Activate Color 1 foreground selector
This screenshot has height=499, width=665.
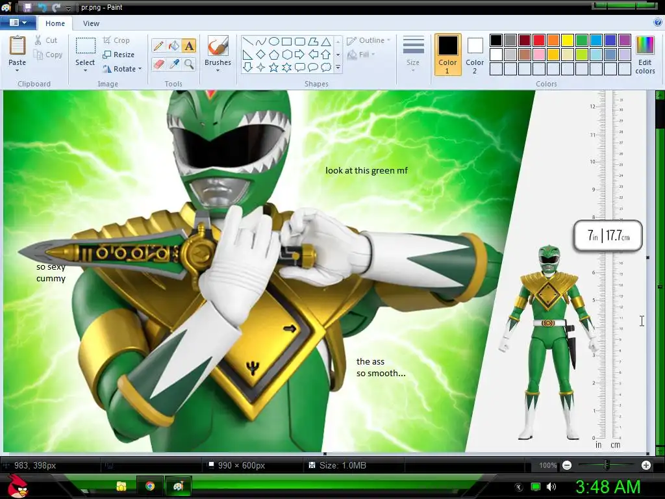click(448, 55)
